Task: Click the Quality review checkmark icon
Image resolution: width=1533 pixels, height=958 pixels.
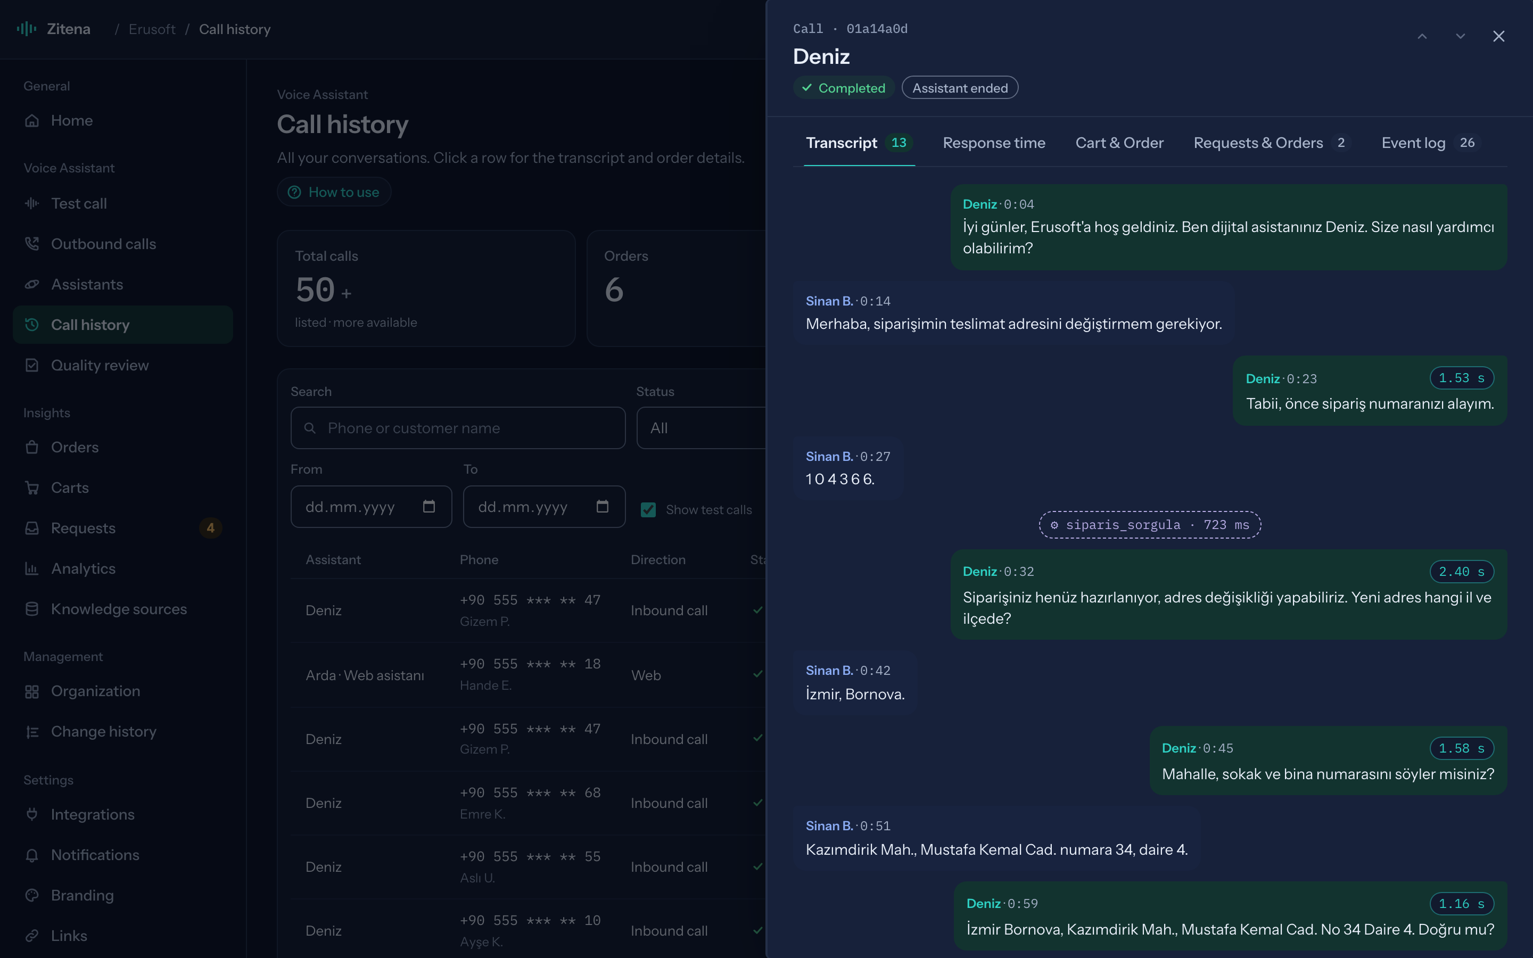Action: click(x=32, y=366)
